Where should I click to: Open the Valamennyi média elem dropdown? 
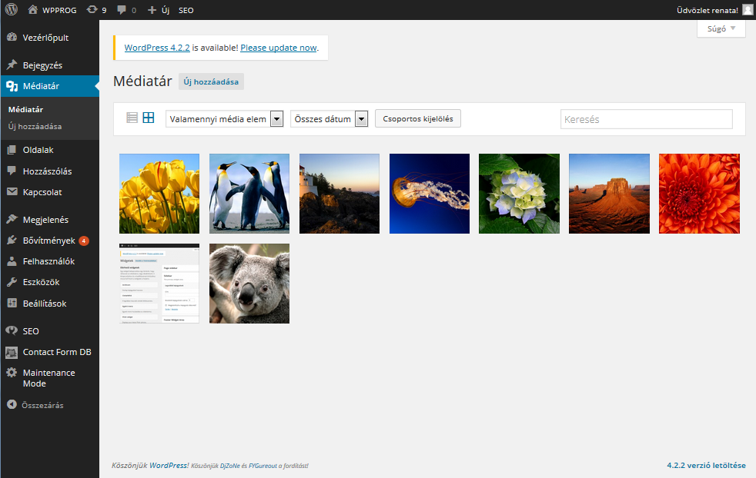click(224, 119)
